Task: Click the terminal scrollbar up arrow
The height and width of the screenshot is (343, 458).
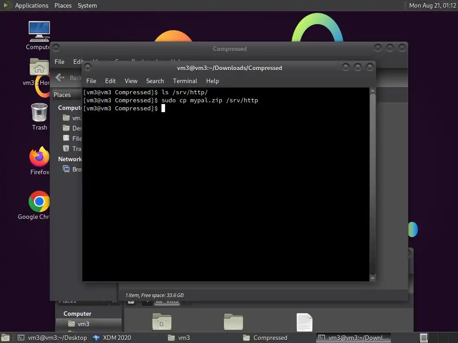Action: (x=373, y=91)
